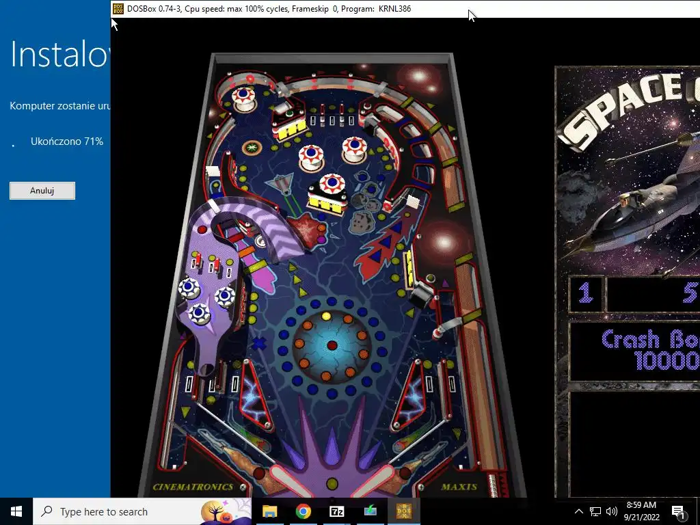Open 7-Zip from taskbar
Screen dimensions: 700x525
point(336,511)
